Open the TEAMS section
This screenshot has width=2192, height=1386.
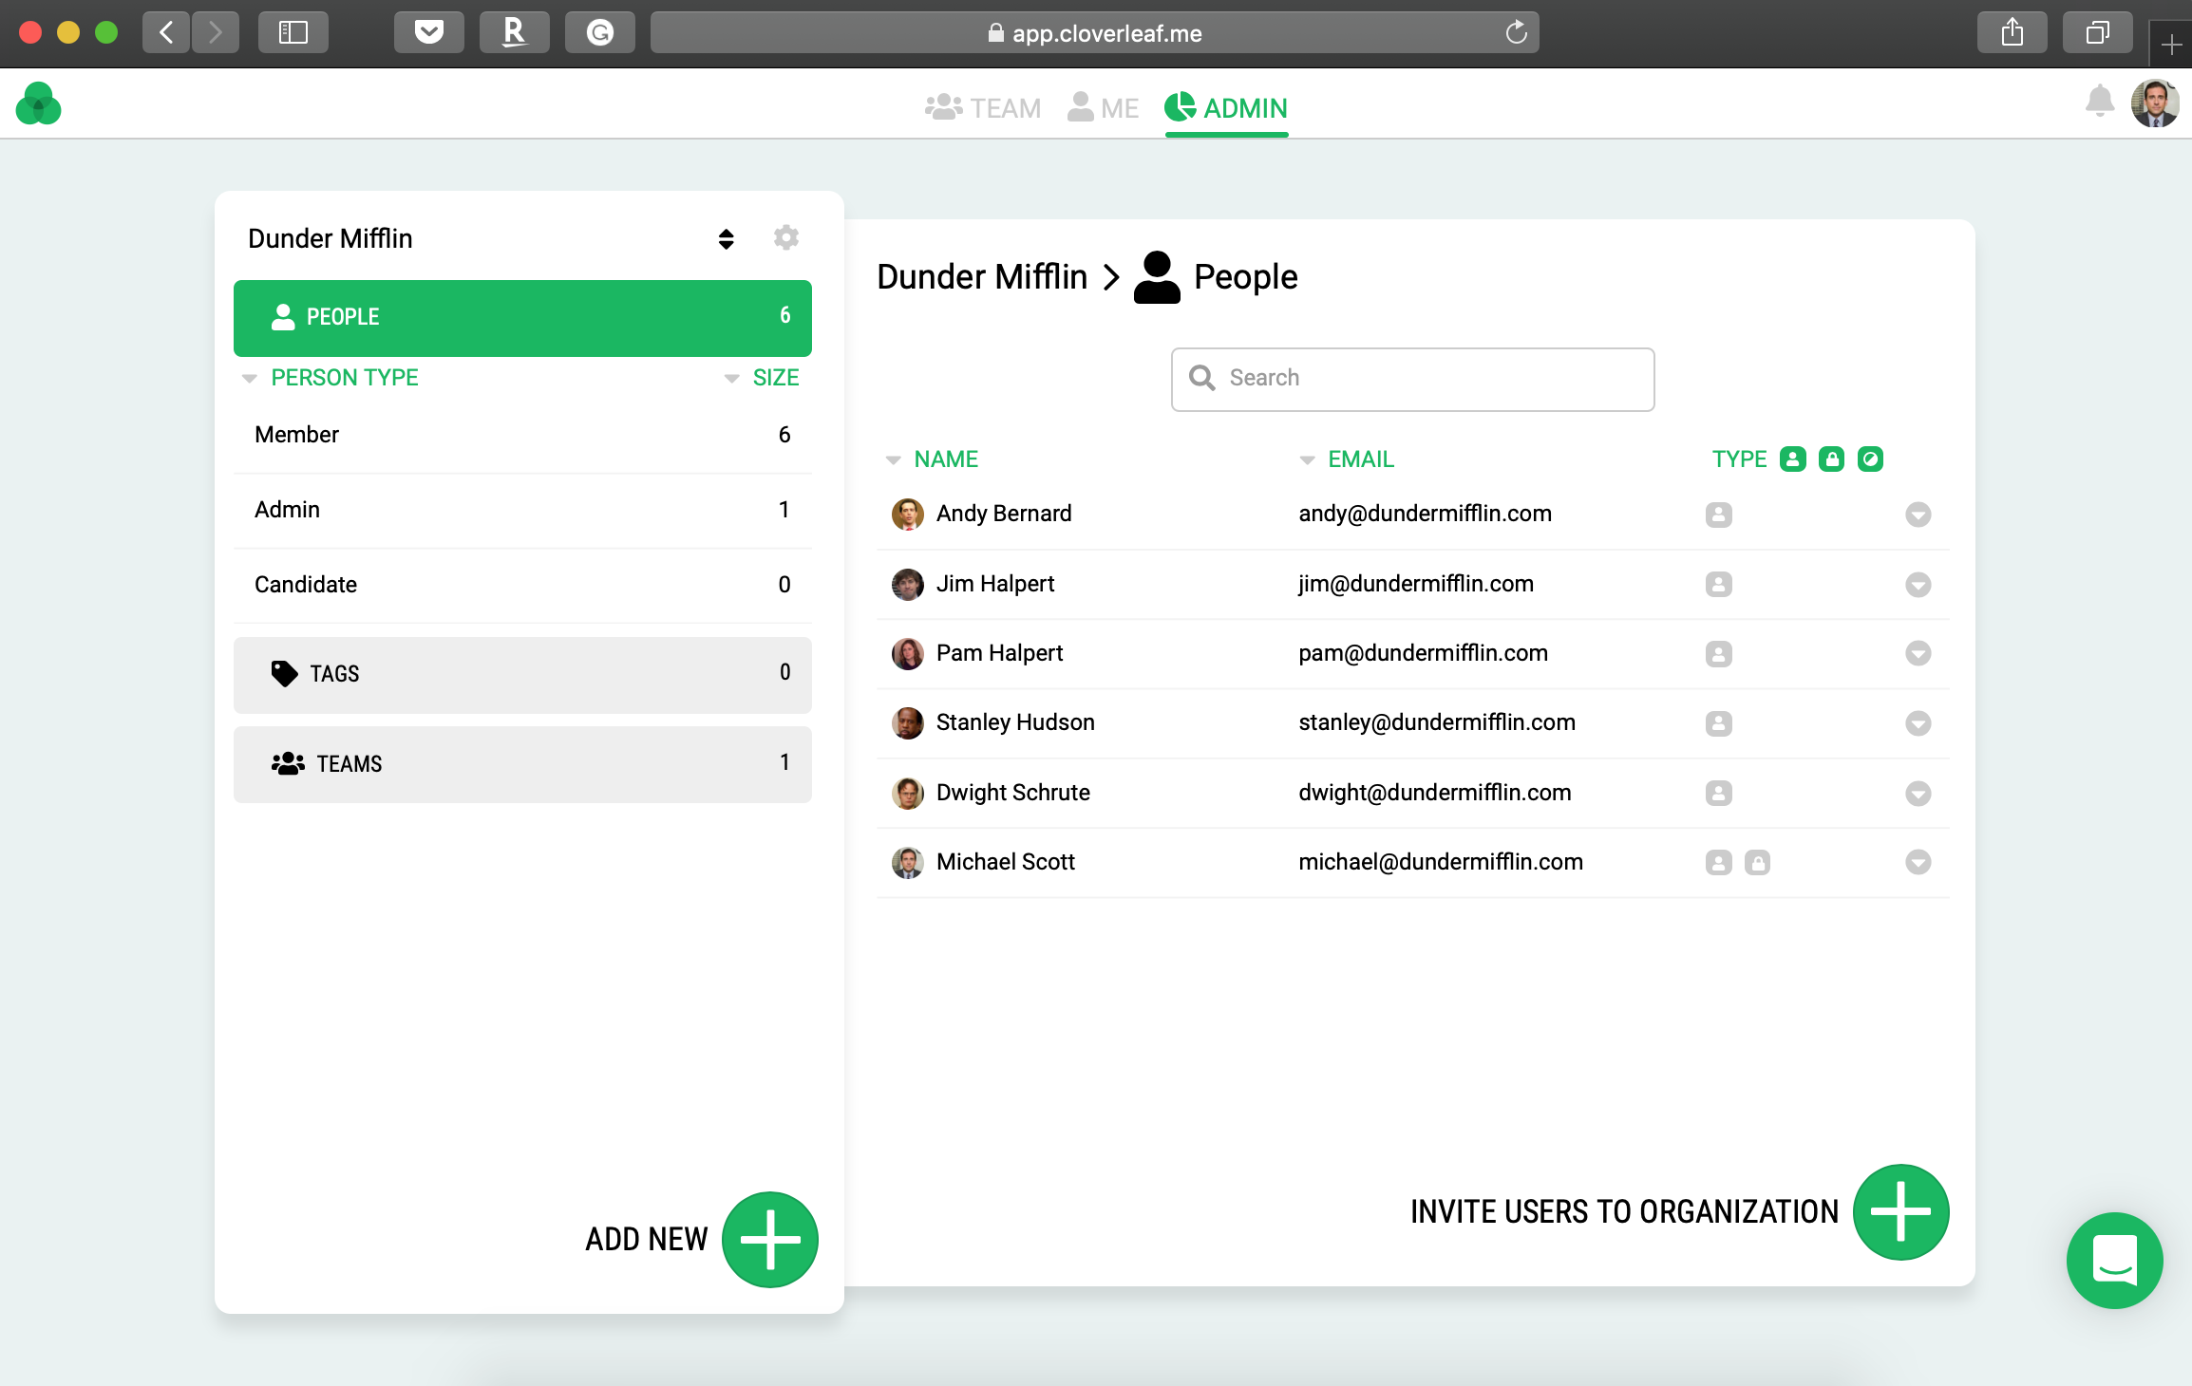tap(522, 765)
